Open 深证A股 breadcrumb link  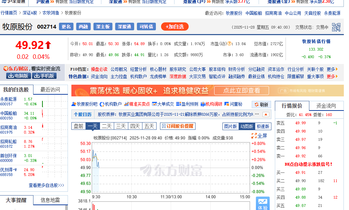click(x=30, y=13)
